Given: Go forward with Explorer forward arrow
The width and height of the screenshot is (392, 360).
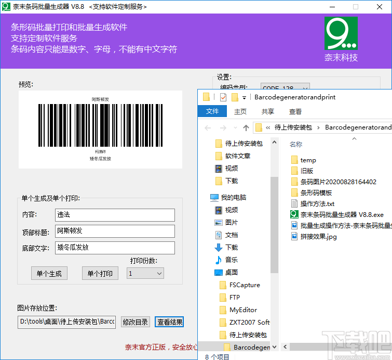Looking at the screenshot, I should tap(223, 128).
